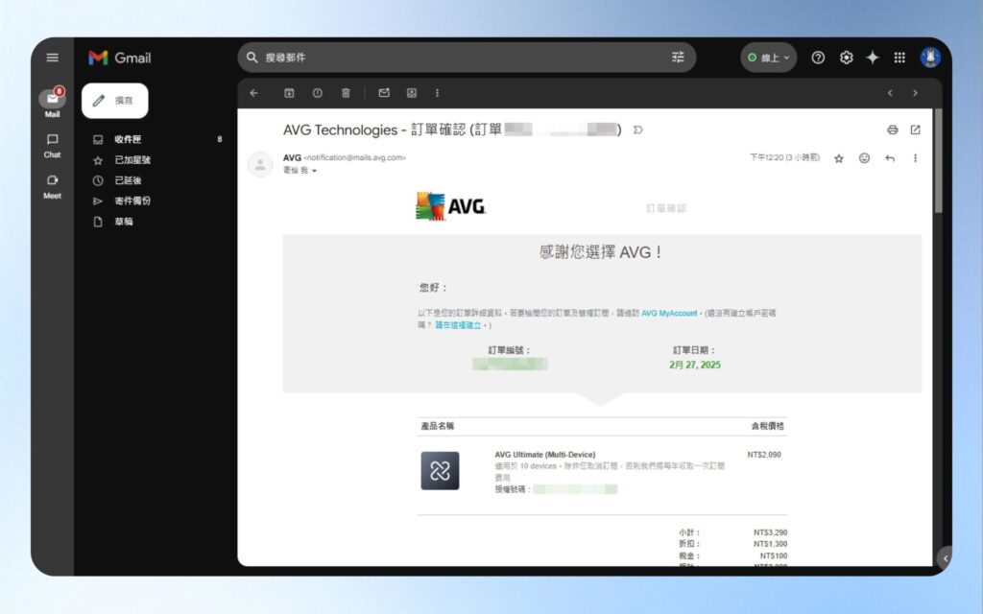This screenshot has height=614, width=983.
Task: Click the order date 2月 27, 2025
Action: (x=695, y=365)
